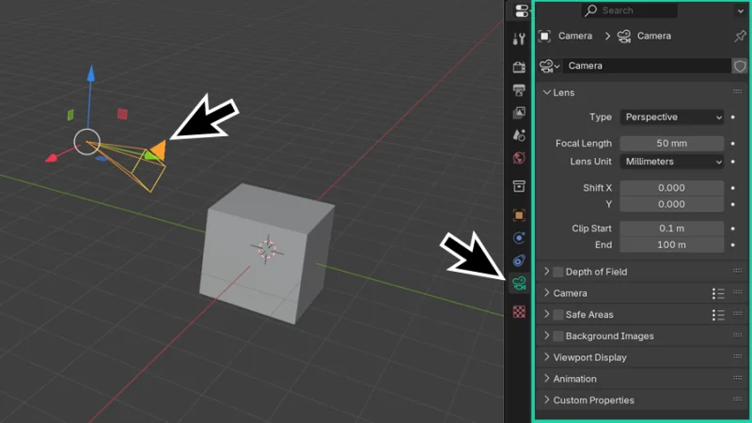Open the Object properties tab

[519, 215]
